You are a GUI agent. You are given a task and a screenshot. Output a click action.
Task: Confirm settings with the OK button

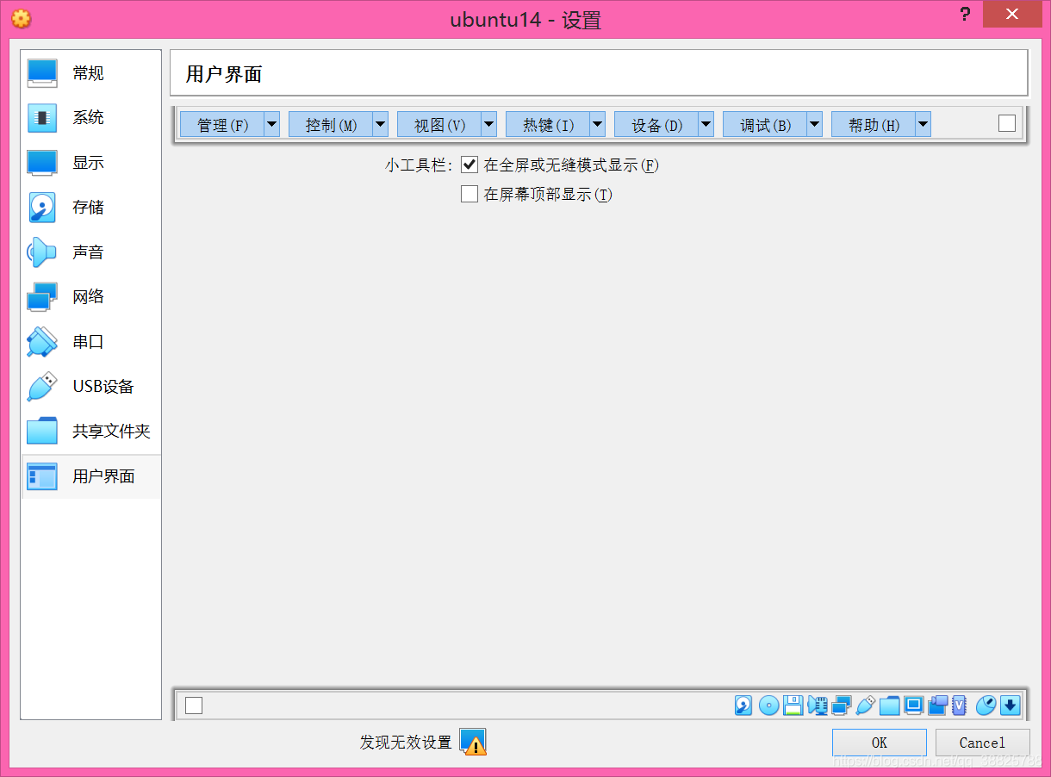[880, 743]
